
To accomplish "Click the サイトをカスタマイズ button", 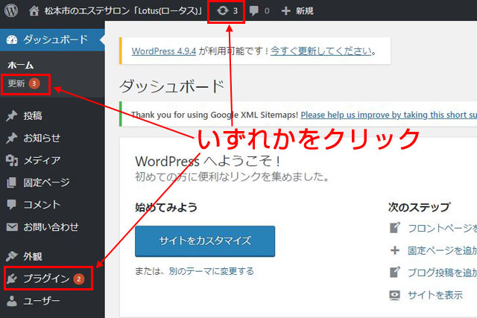I will click(x=205, y=241).
